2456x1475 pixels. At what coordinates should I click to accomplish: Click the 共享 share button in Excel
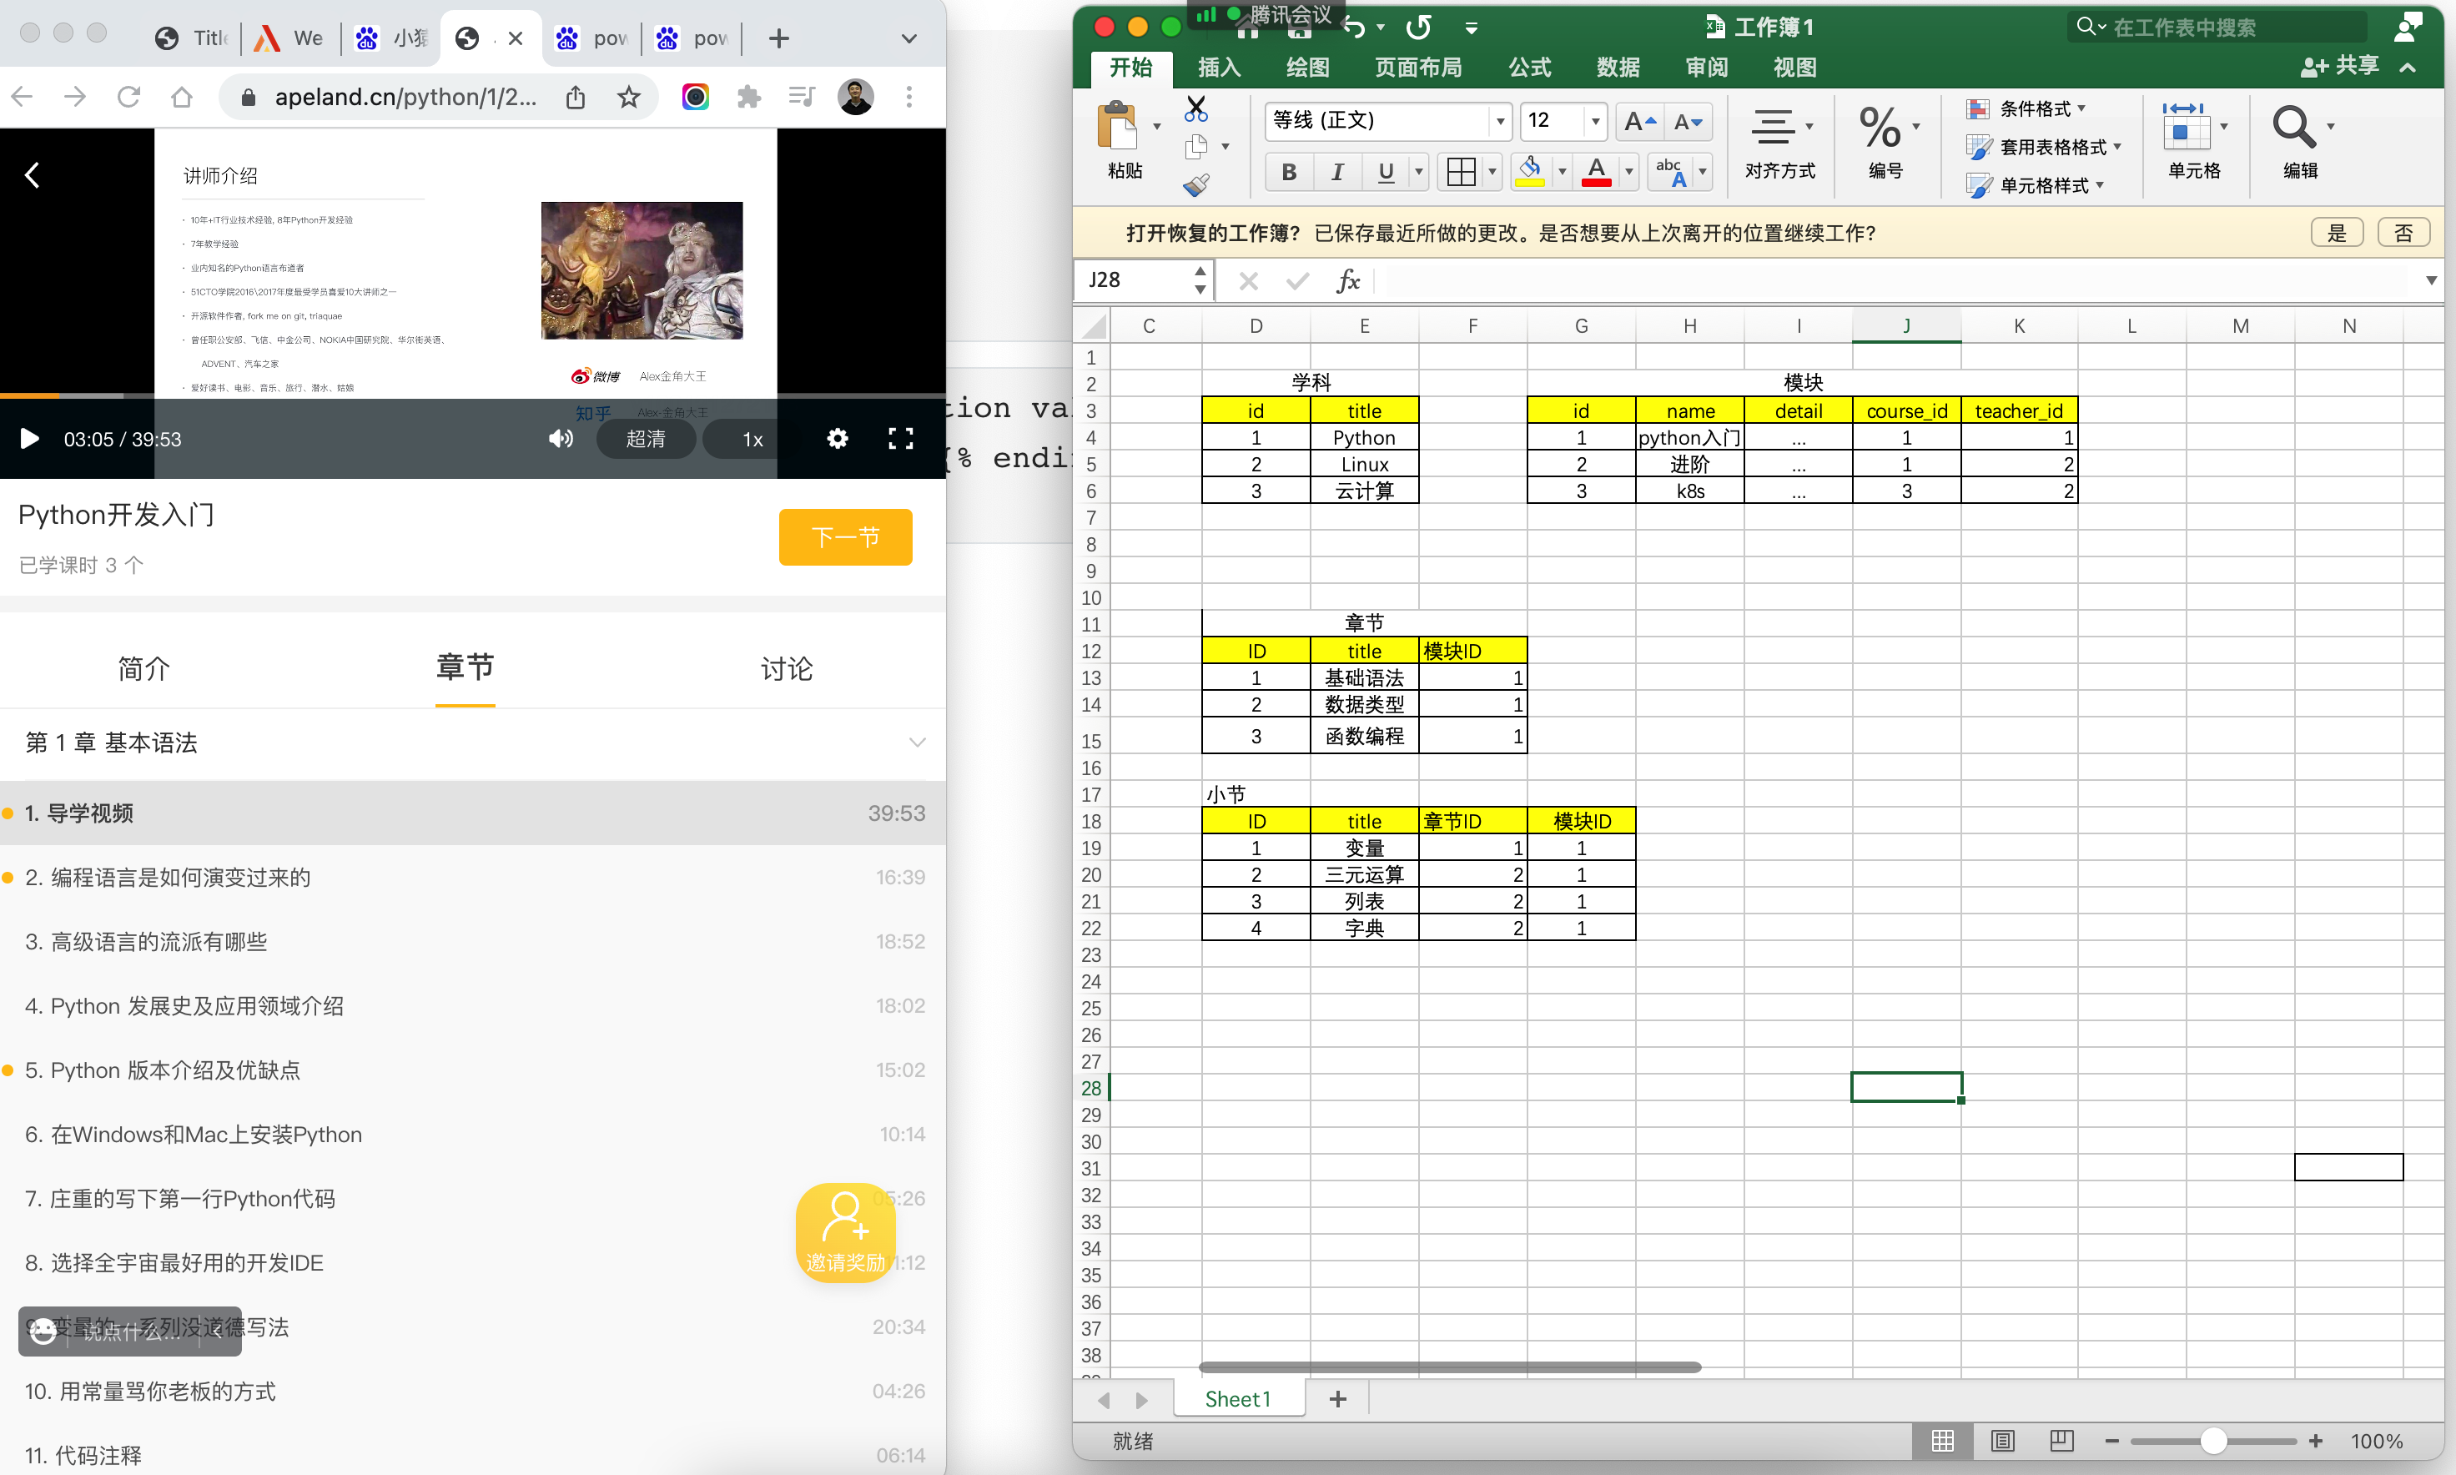click(2340, 67)
